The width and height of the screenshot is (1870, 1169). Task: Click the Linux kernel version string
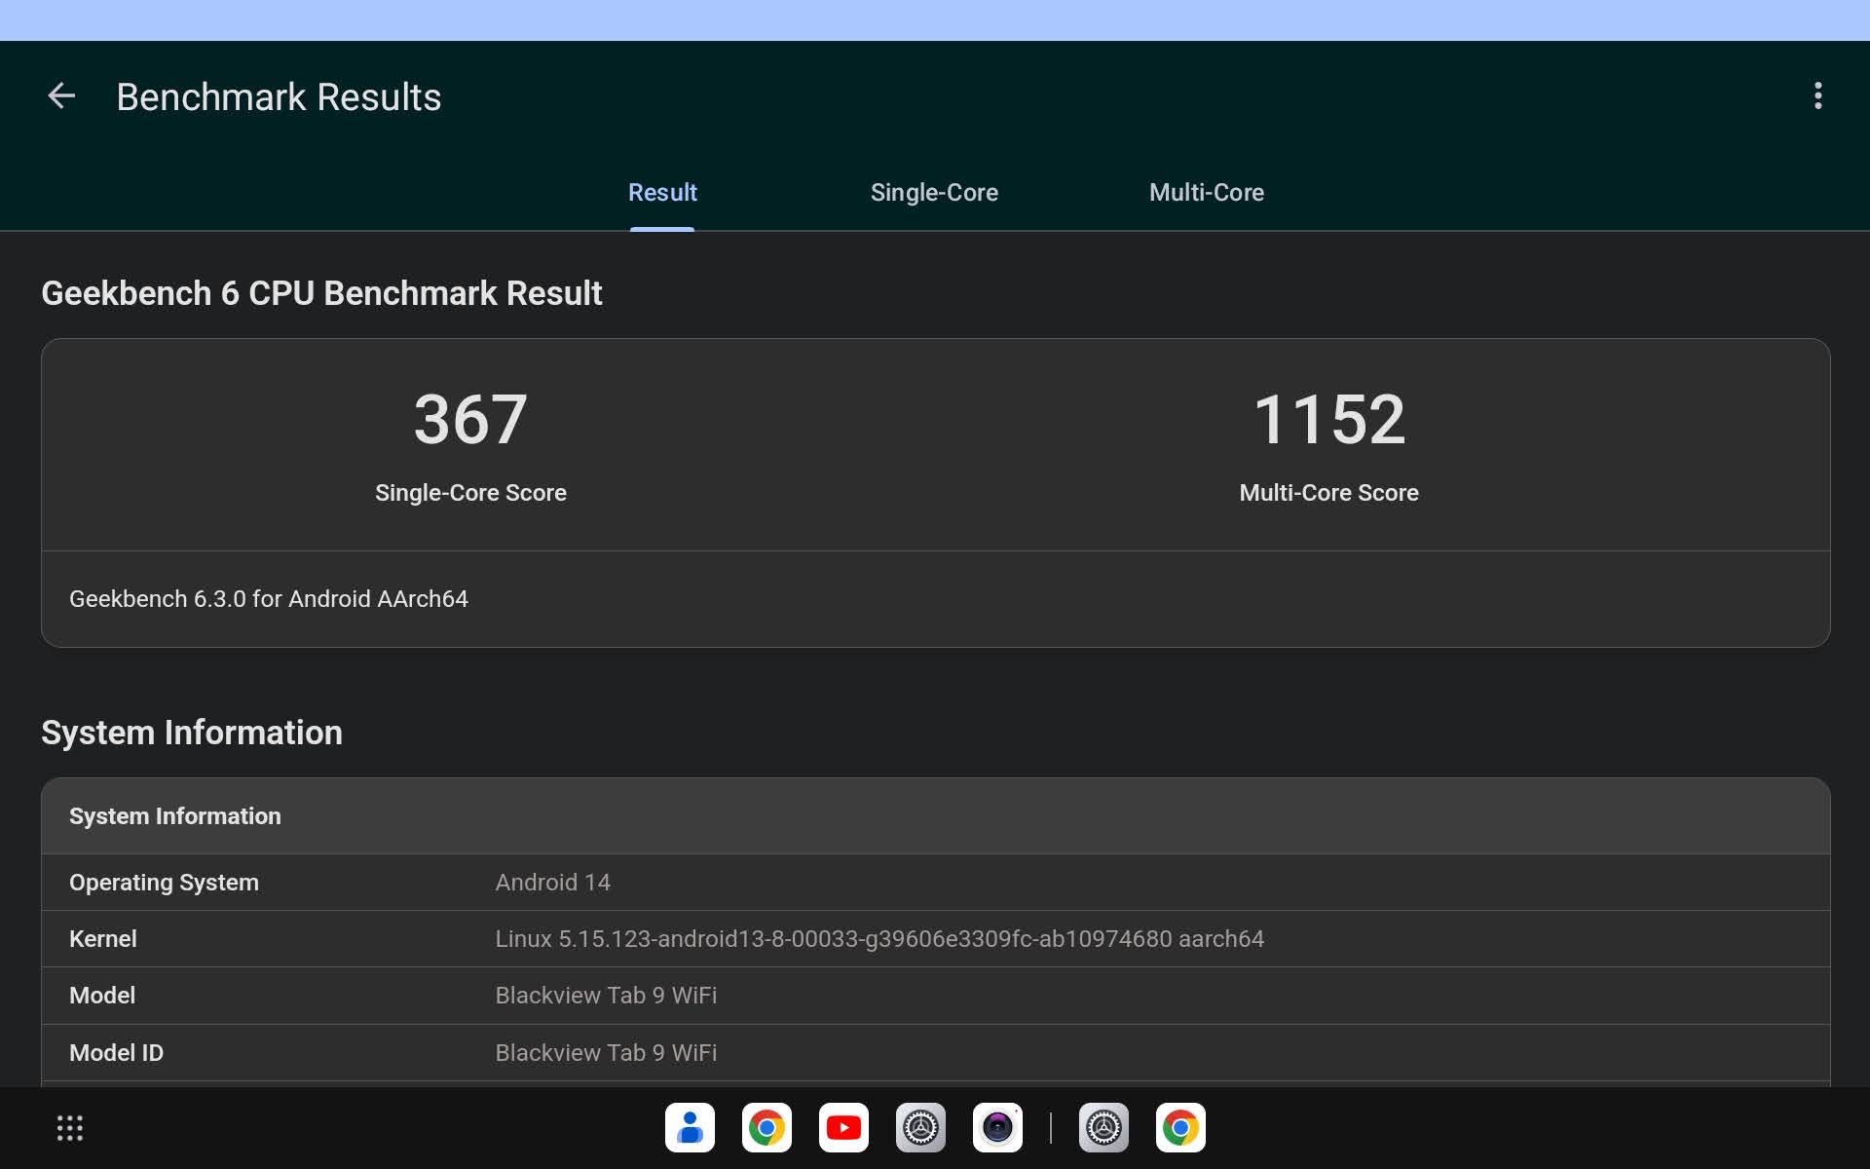[879, 939]
